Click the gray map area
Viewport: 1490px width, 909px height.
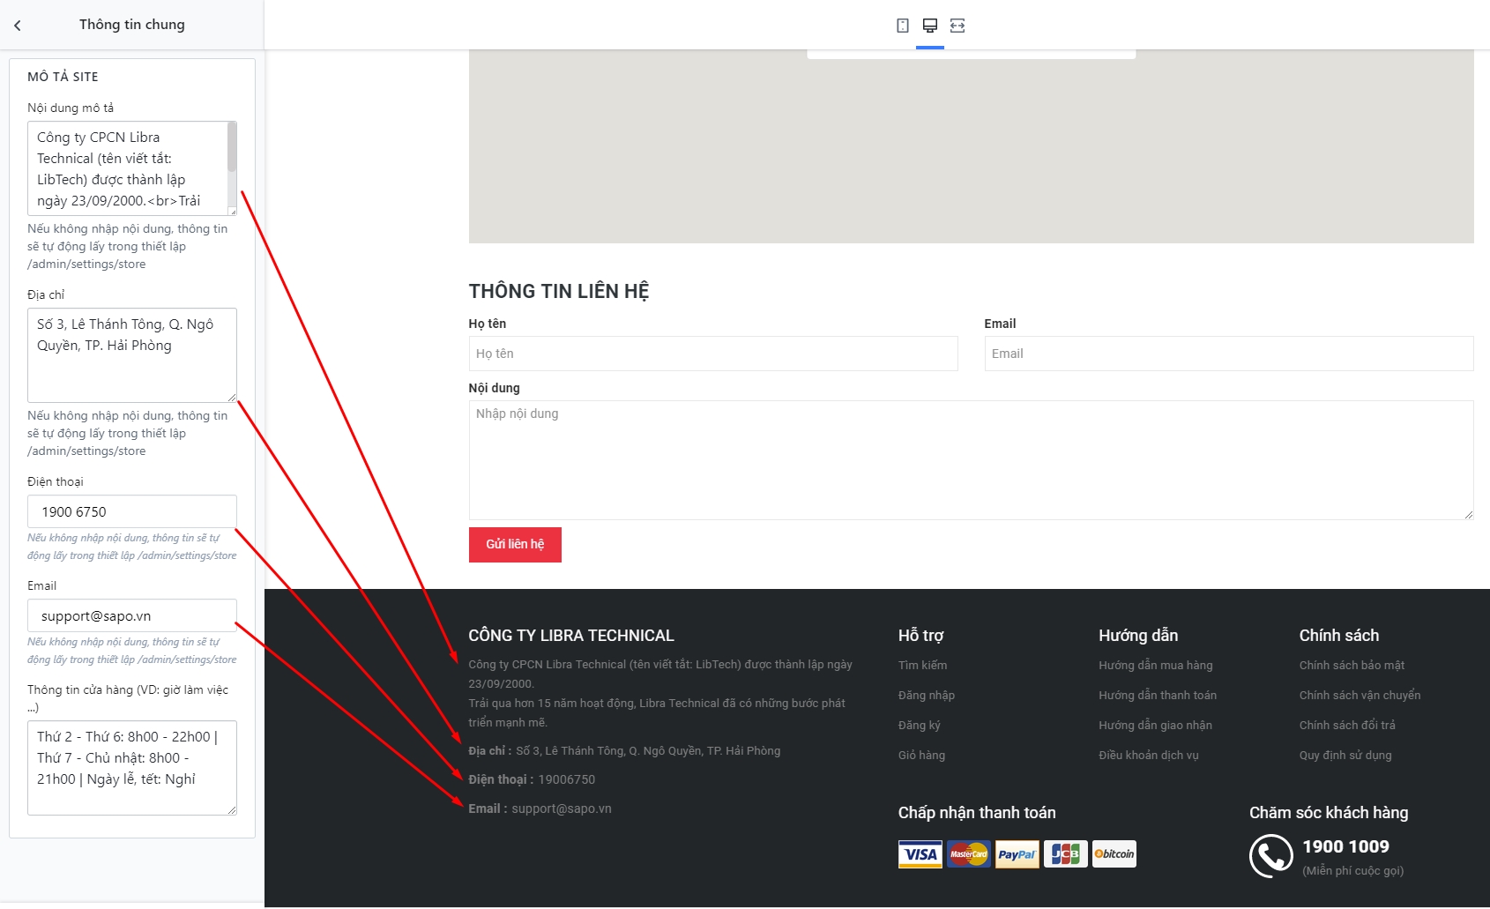pos(972,146)
